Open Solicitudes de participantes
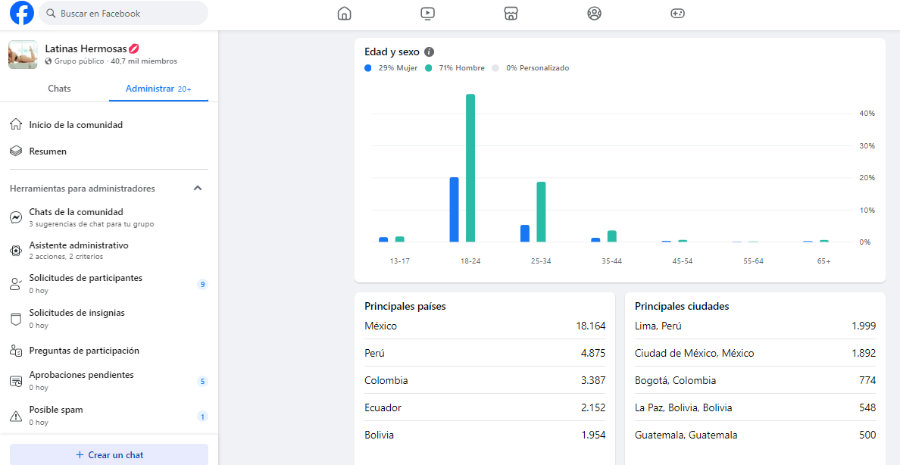The height and width of the screenshot is (465, 900). [109, 283]
